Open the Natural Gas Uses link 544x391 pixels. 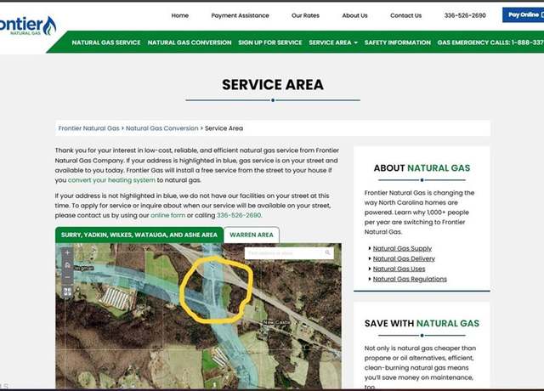coord(399,269)
